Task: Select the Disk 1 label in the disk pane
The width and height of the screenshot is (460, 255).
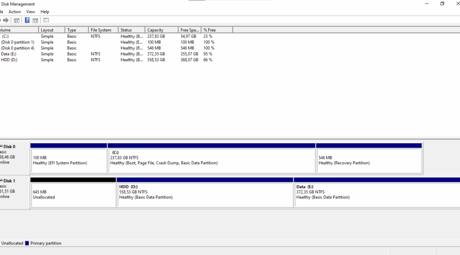Action: coord(9,181)
